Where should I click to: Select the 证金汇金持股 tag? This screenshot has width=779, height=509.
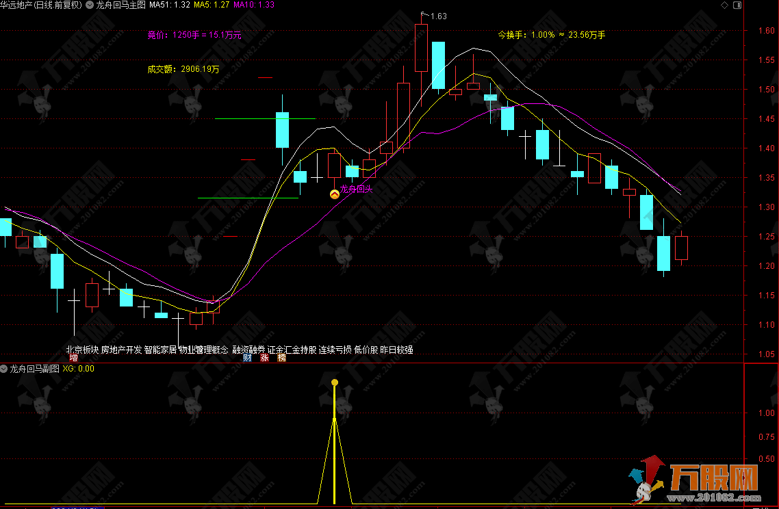pos(292,350)
